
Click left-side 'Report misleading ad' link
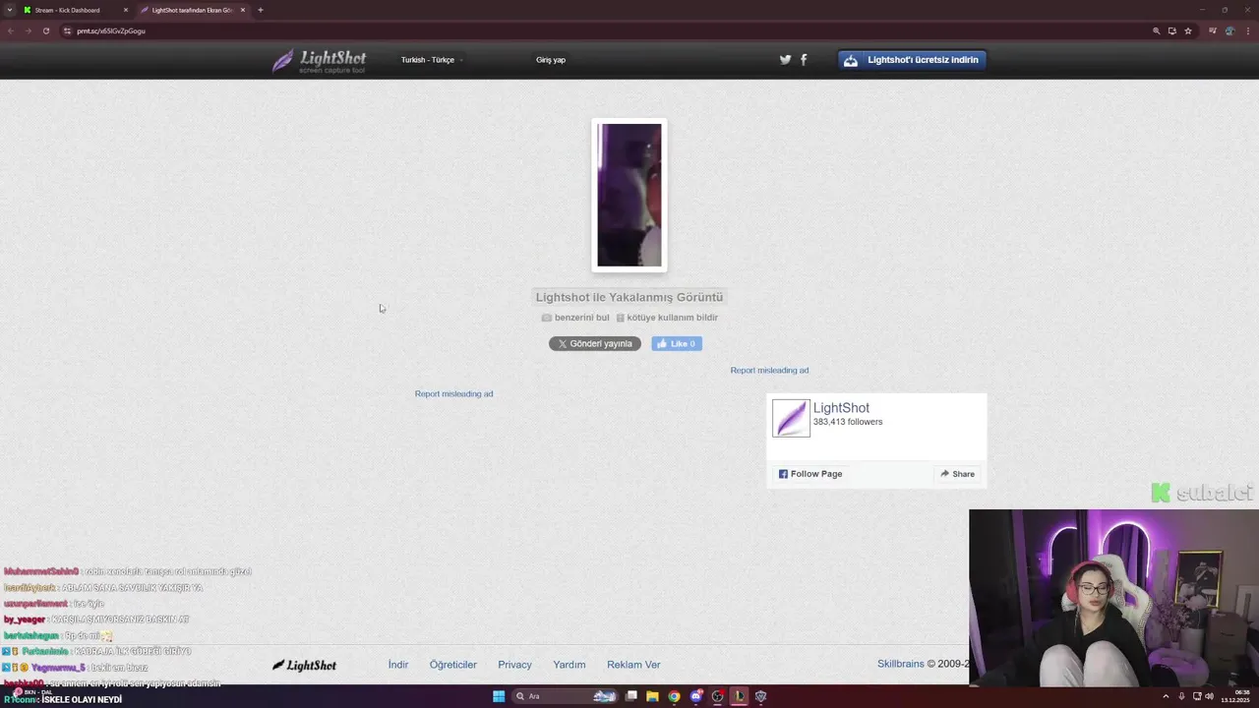click(x=453, y=393)
